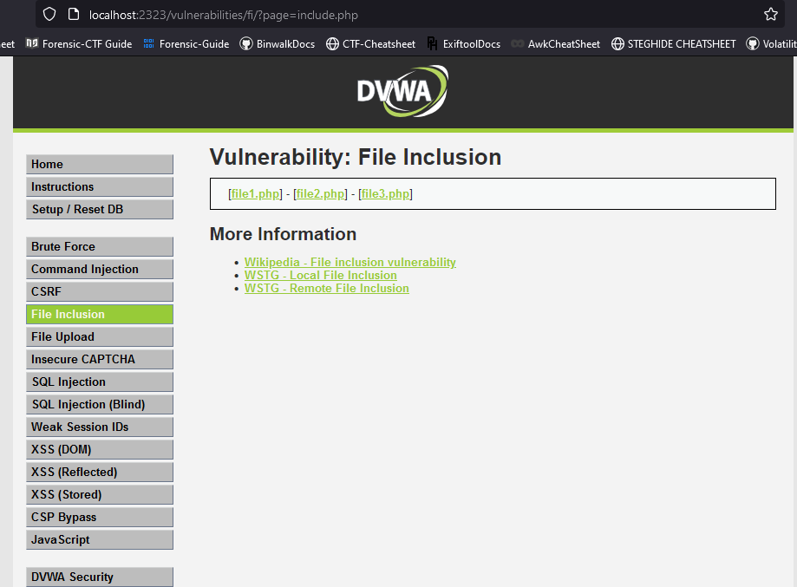Image resolution: width=797 pixels, height=587 pixels.
Task: Open the XSS (Reflected) page
Action: [x=100, y=472]
